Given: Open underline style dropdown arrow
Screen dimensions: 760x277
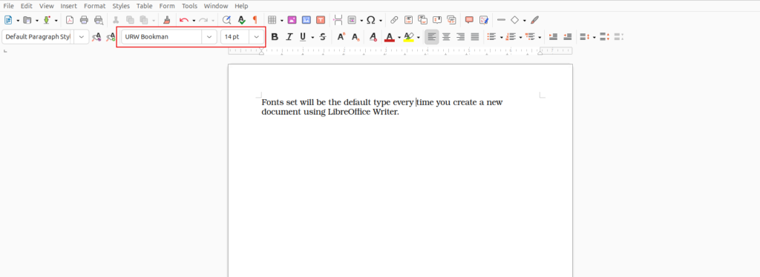Looking at the screenshot, I should (312, 37).
